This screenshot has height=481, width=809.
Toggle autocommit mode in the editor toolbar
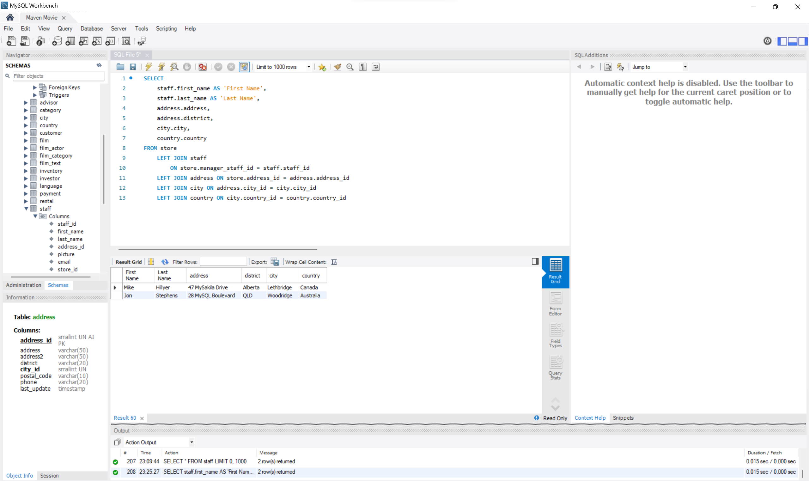click(244, 67)
